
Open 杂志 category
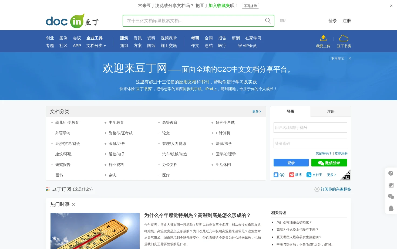pyautogui.click(x=113, y=175)
